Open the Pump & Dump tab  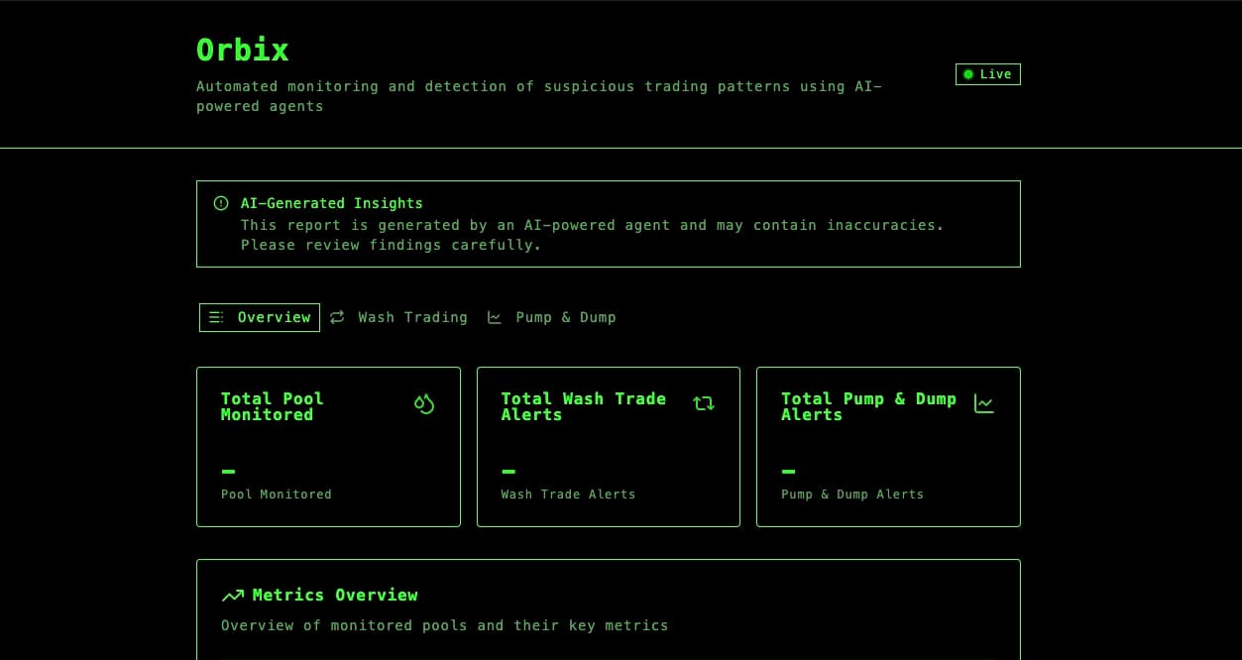point(565,317)
